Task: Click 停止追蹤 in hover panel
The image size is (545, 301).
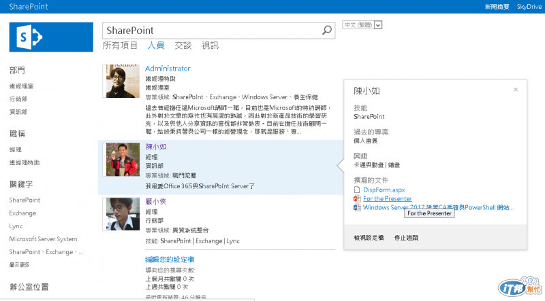Action: coord(406,238)
